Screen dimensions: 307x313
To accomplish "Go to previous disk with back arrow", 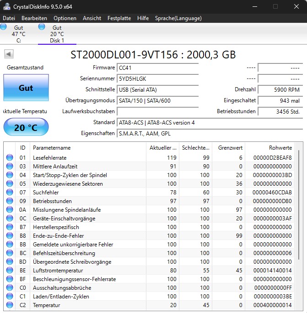I will (x=9, y=54).
